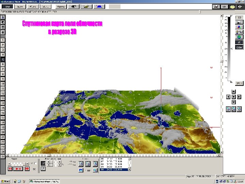Toggle image slot 10 in left sidebar
Screen dimensions: 245x184
point(3,84)
